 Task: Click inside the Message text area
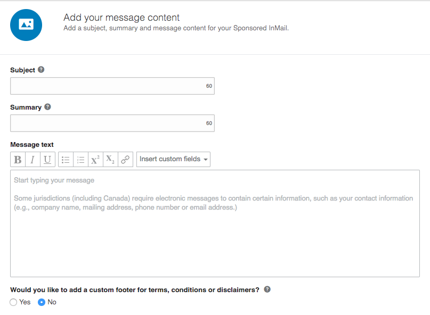[215, 223]
